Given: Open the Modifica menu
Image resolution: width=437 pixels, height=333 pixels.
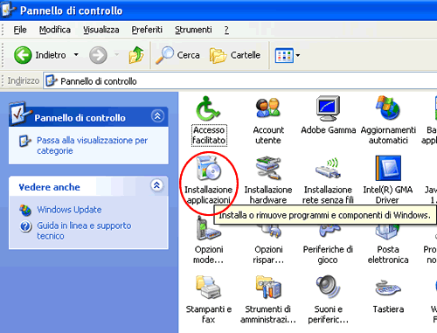Looking at the screenshot, I should tap(55, 30).
